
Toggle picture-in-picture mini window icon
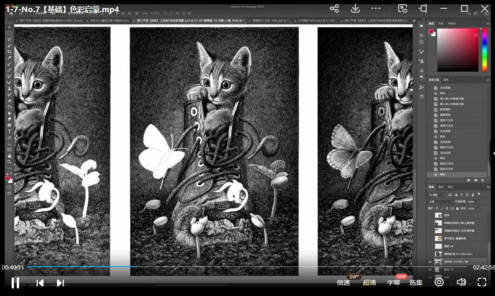tap(402, 8)
